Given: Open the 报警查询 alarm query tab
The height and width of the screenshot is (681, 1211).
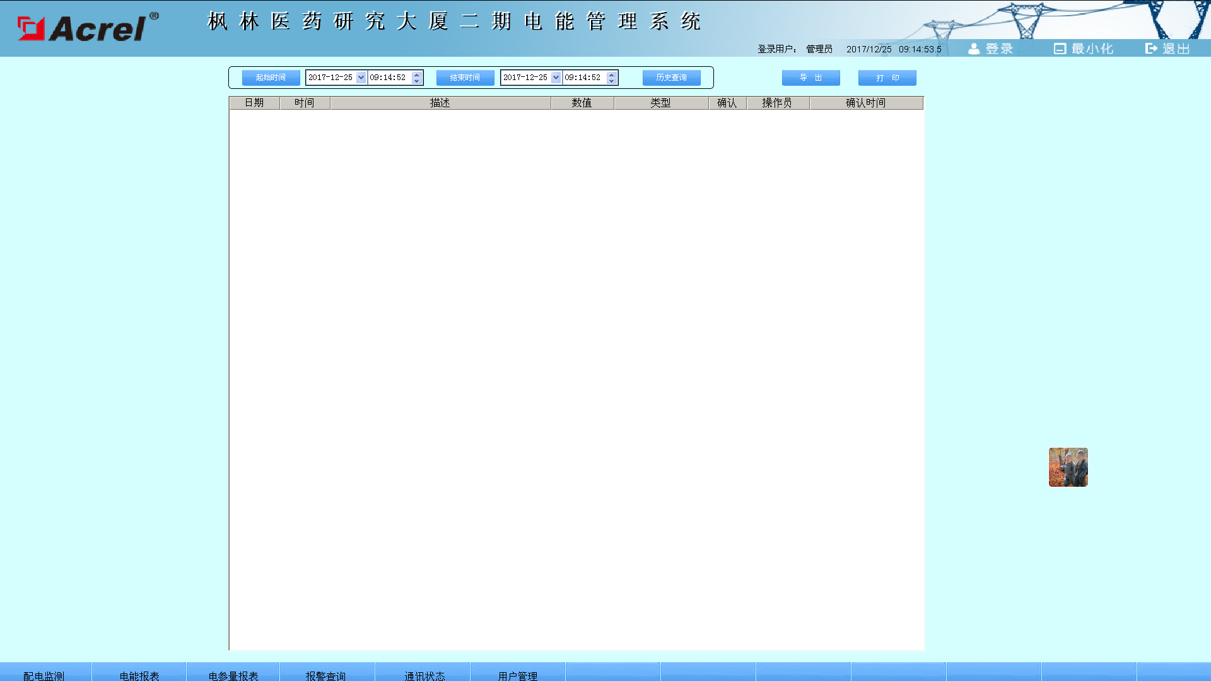Looking at the screenshot, I should 326,675.
